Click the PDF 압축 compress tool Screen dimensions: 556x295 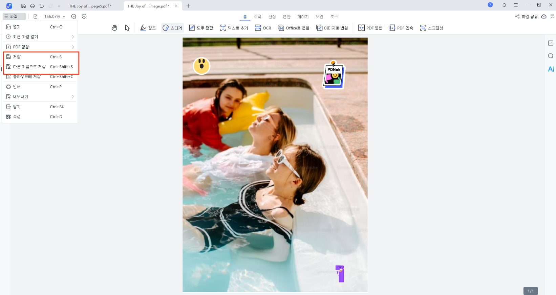401,28
